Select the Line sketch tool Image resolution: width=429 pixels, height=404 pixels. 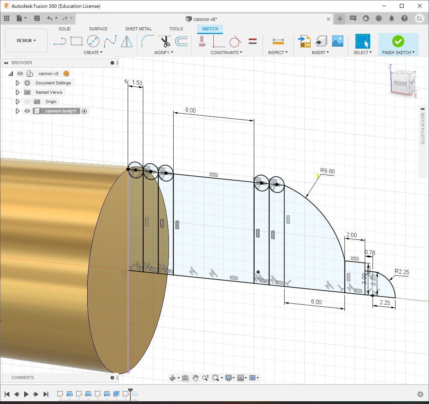pos(60,41)
